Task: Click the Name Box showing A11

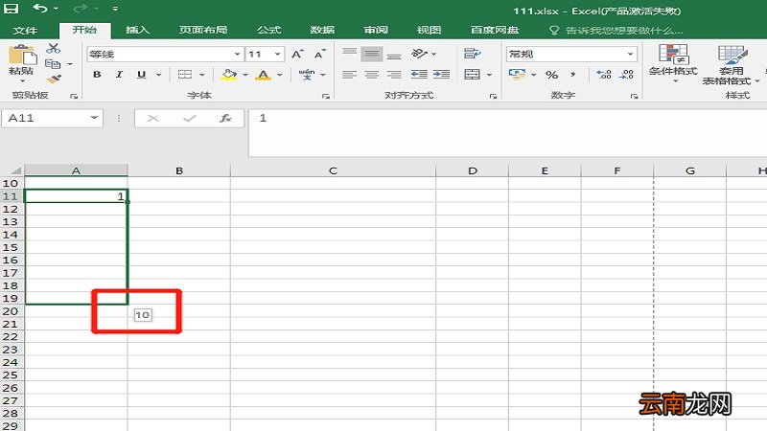Action: (52, 118)
